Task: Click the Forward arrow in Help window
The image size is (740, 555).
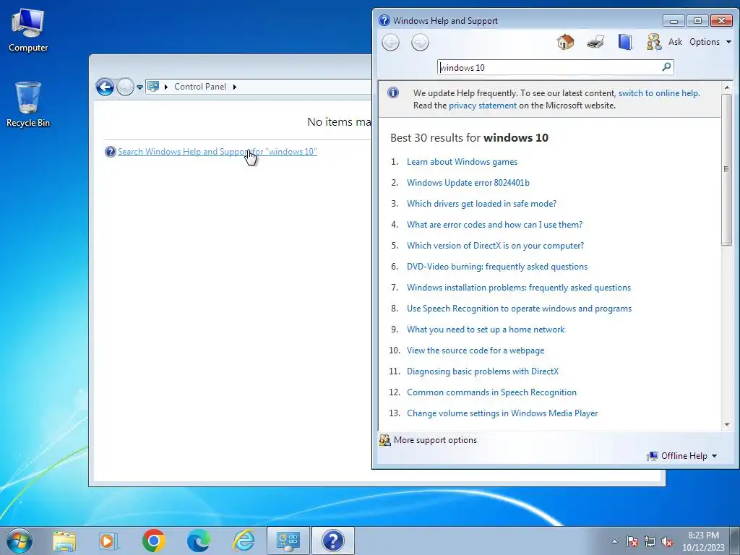Action: 420,43
